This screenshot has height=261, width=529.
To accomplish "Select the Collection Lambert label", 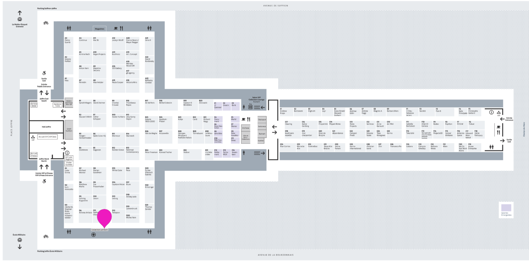I will [x=100, y=230].
